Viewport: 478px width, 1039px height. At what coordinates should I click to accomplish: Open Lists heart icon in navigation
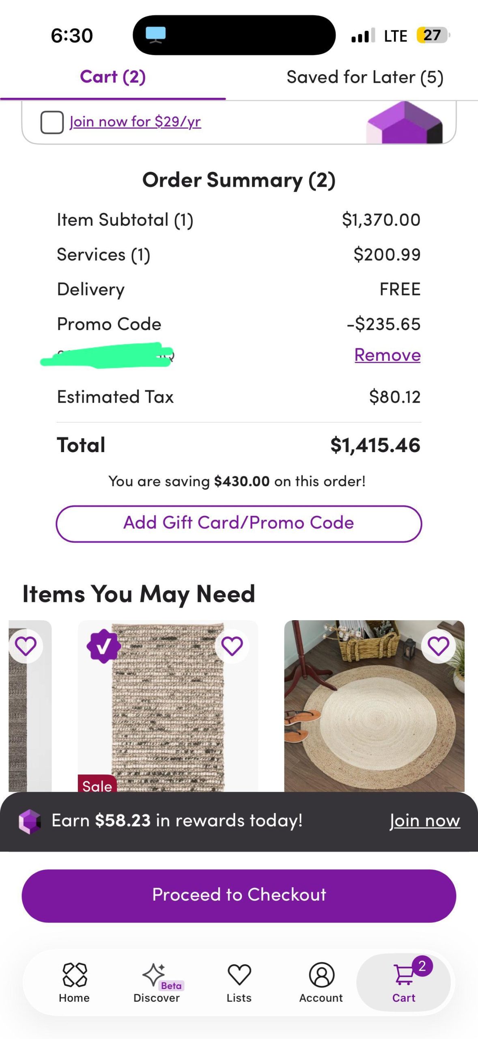click(x=239, y=974)
